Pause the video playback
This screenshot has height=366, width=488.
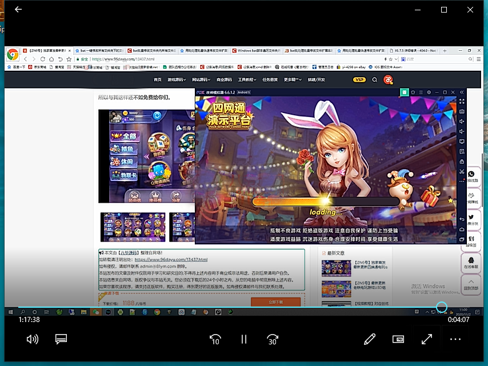tap(244, 339)
